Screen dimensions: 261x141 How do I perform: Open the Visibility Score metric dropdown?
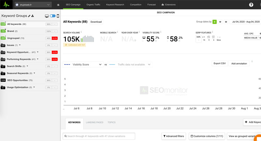click(x=83, y=65)
